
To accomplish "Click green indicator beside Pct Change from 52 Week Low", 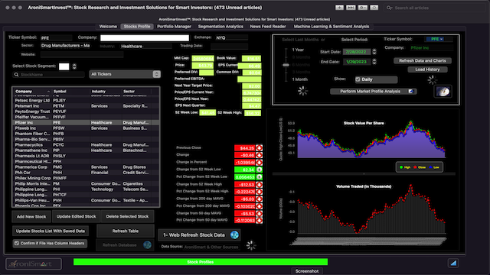I will pos(259,176).
